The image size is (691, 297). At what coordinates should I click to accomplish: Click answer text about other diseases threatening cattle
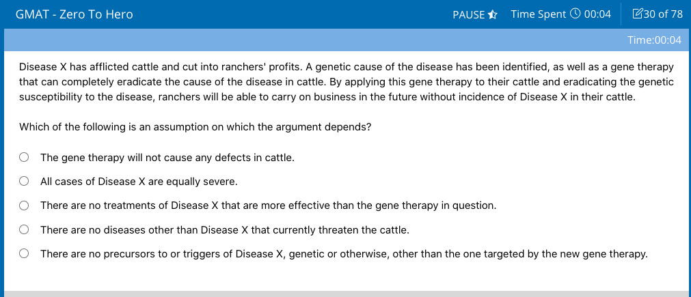click(225, 229)
